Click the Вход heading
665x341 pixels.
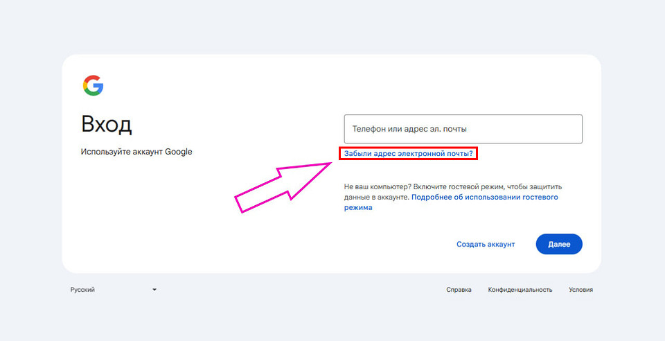coord(107,125)
